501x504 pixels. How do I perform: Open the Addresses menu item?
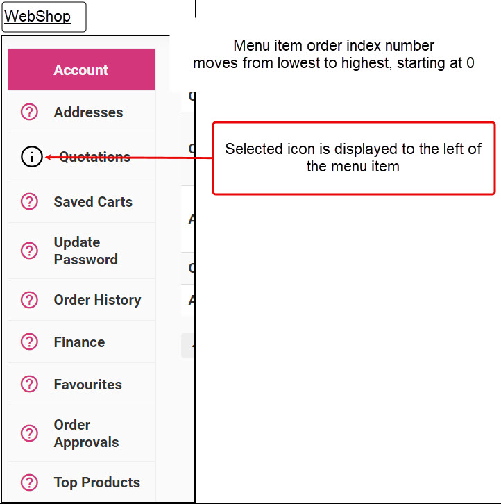coord(88,112)
